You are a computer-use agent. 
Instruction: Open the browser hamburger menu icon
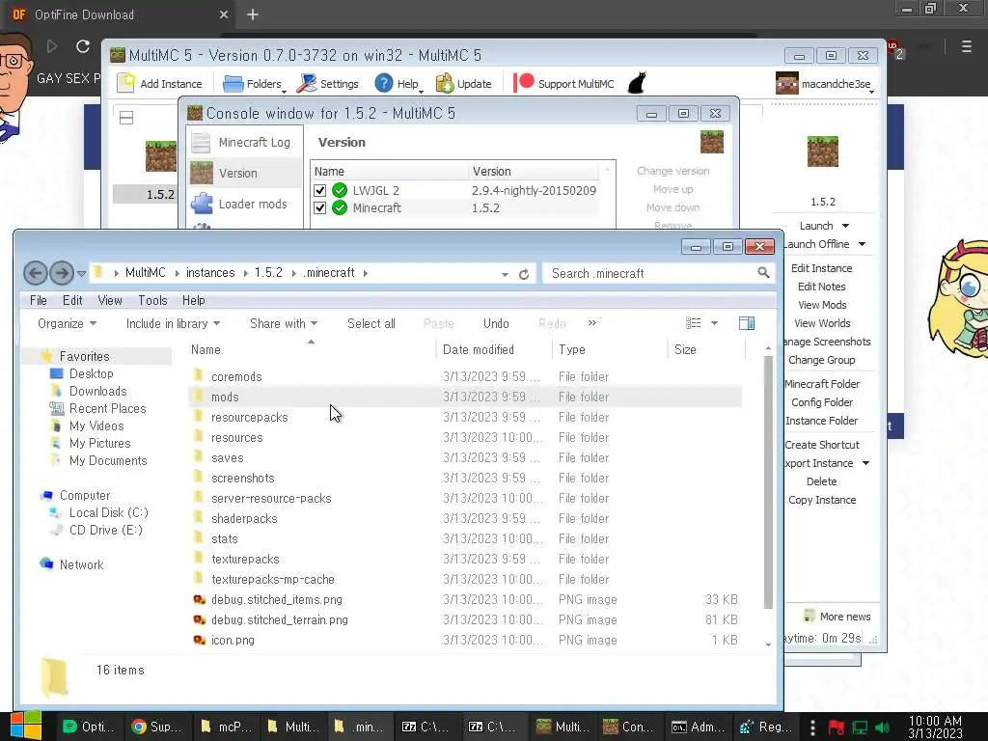tap(966, 46)
